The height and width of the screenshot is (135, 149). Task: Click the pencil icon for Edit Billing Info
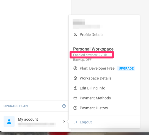(75, 88)
